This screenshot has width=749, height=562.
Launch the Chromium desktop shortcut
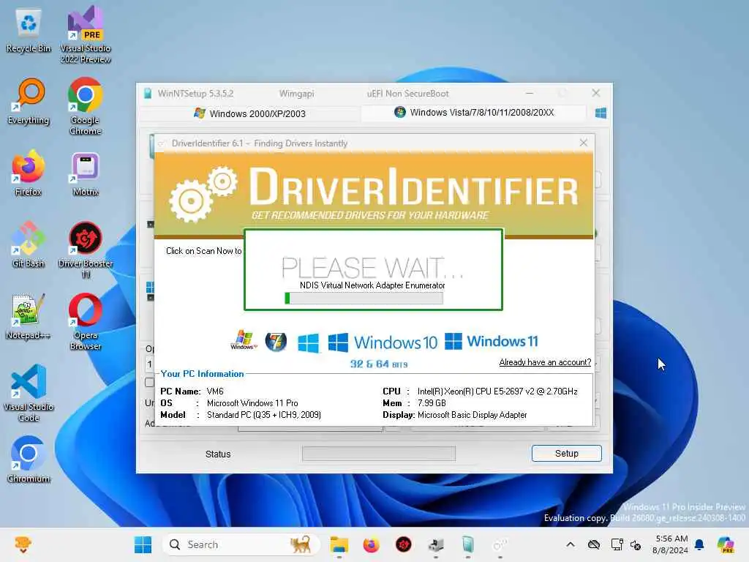coord(29,460)
